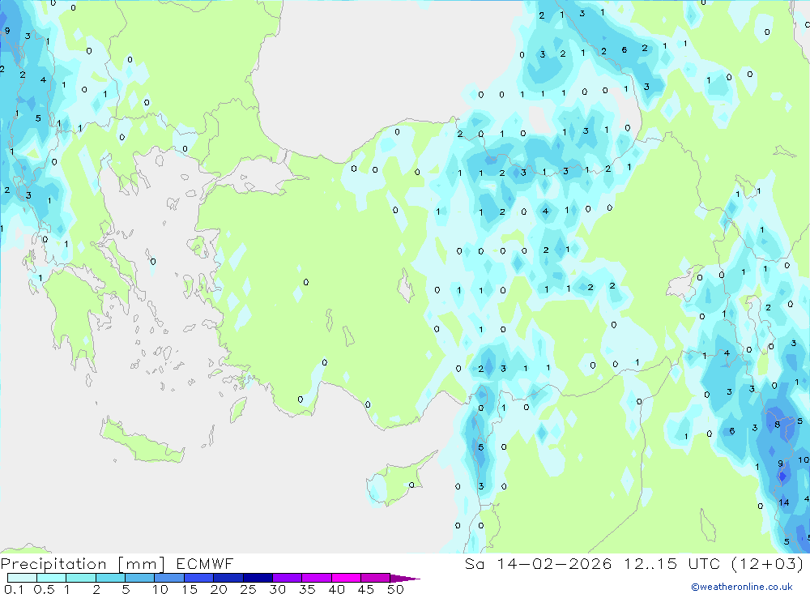Select the 0.5–1 mm legend color box
The height and width of the screenshot is (594, 810).
click(x=51, y=578)
